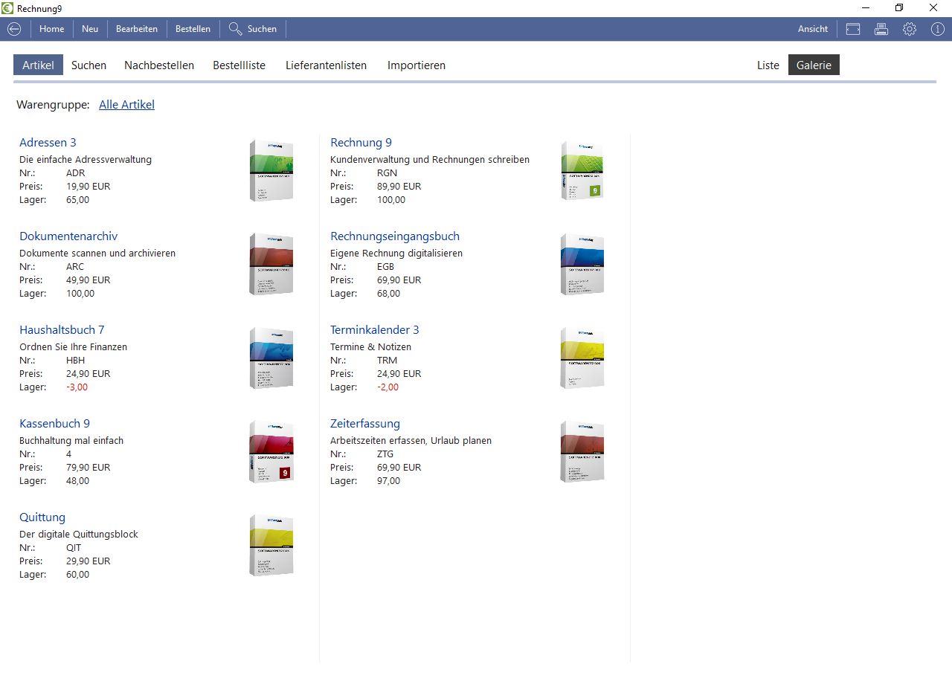Click the Terminkalender 3 product image
The height and width of the screenshot is (684, 952).
pos(582,358)
